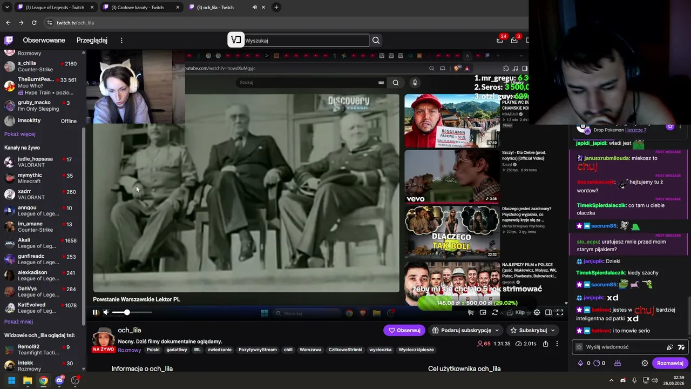Enter fullscreen in the stream player
The image size is (691, 389).
560,312
